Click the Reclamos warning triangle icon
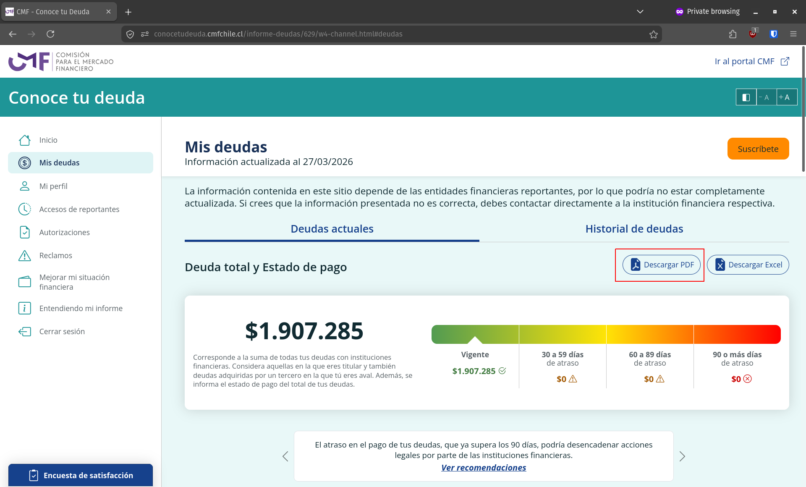 pos(25,255)
